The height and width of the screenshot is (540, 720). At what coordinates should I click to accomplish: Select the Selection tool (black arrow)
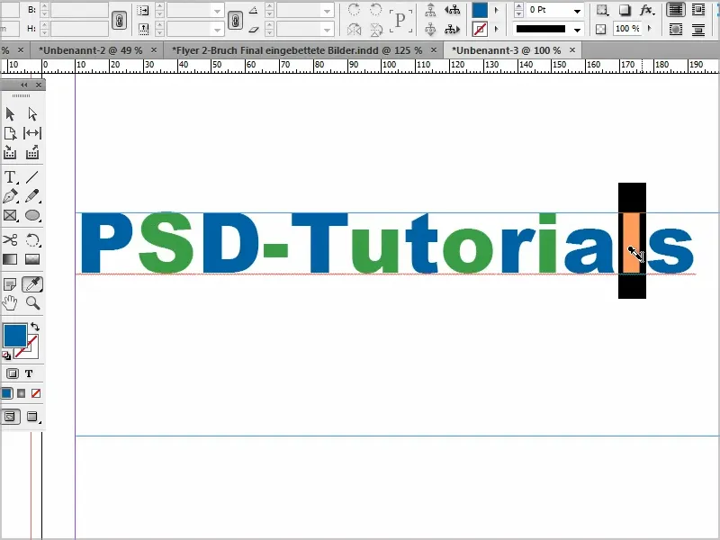coord(10,113)
